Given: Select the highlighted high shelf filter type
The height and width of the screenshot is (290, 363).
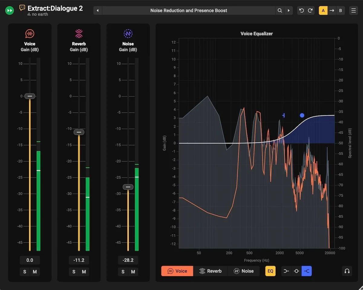Looking at the screenshot, I should pyautogui.click(x=306, y=271).
